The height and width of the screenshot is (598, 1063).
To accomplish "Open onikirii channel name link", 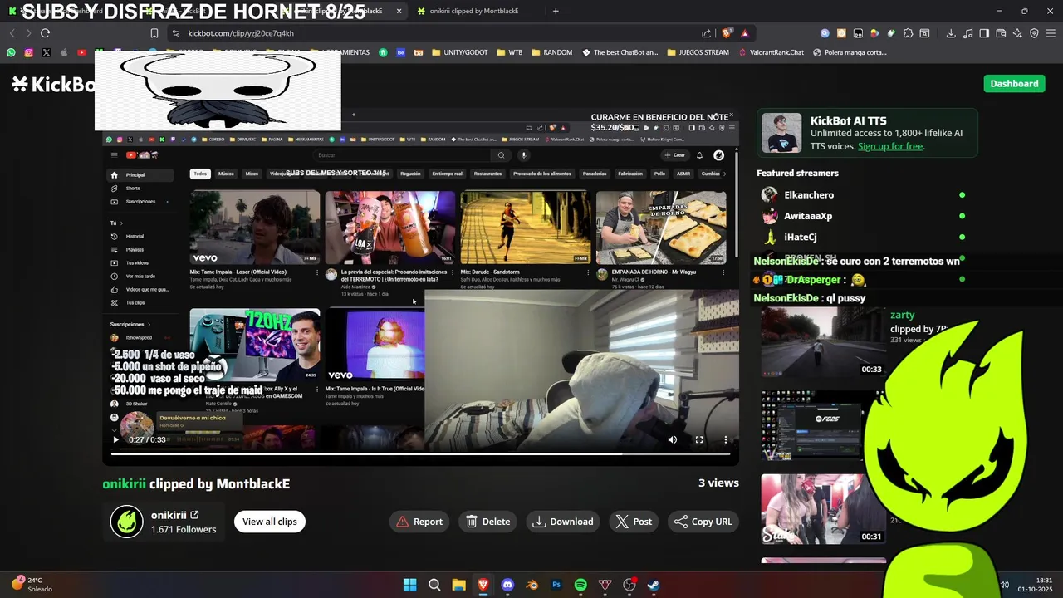I will click(x=174, y=515).
